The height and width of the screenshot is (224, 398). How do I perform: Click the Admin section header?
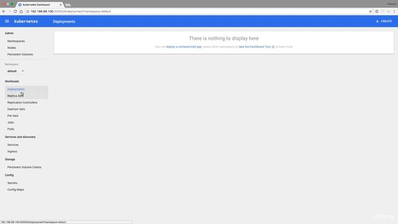coord(9,33)
